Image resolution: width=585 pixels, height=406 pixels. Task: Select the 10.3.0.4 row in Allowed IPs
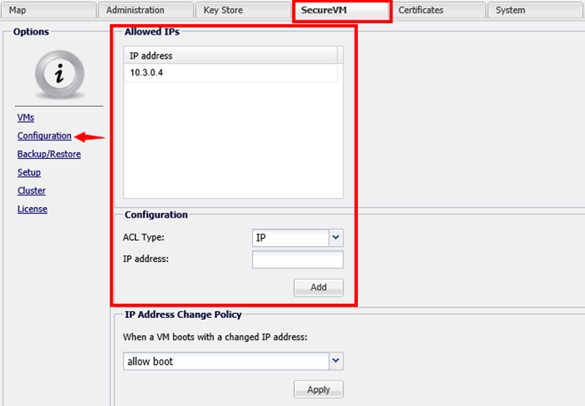(230, 73)
